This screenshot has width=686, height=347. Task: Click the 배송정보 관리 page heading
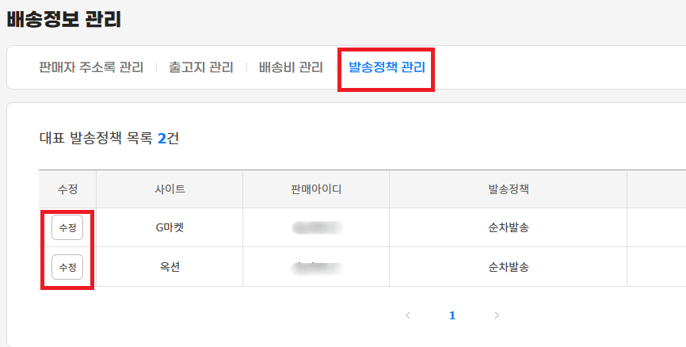coord(64,20)
